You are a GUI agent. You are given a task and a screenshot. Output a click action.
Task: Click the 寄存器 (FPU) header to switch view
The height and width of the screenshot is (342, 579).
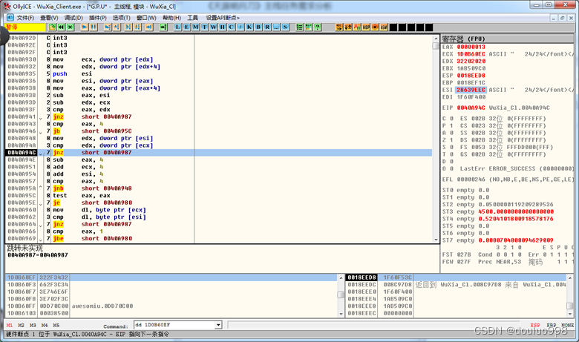[x=508, y=39]
